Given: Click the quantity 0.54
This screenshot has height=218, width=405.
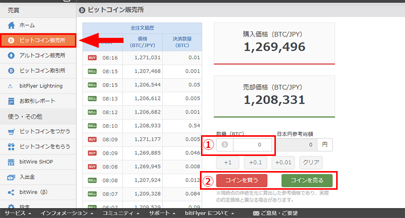Looking at the screenshot, I should 194,126.
